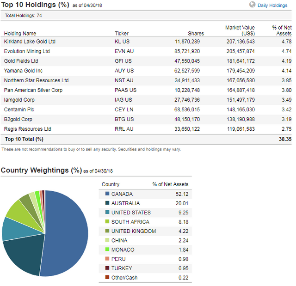Click market value 181,641,172
The height and width of the screenshot is (286, 296).
click(x=240, y=61)
